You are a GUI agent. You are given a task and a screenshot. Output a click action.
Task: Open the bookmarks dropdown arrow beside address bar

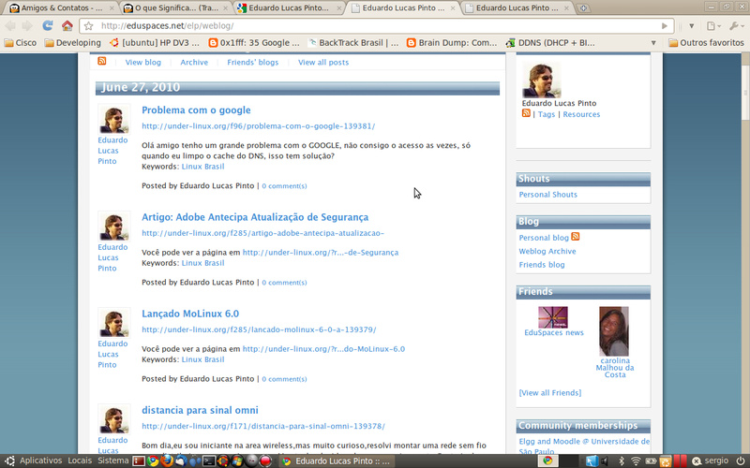click(x=691, y=26)
